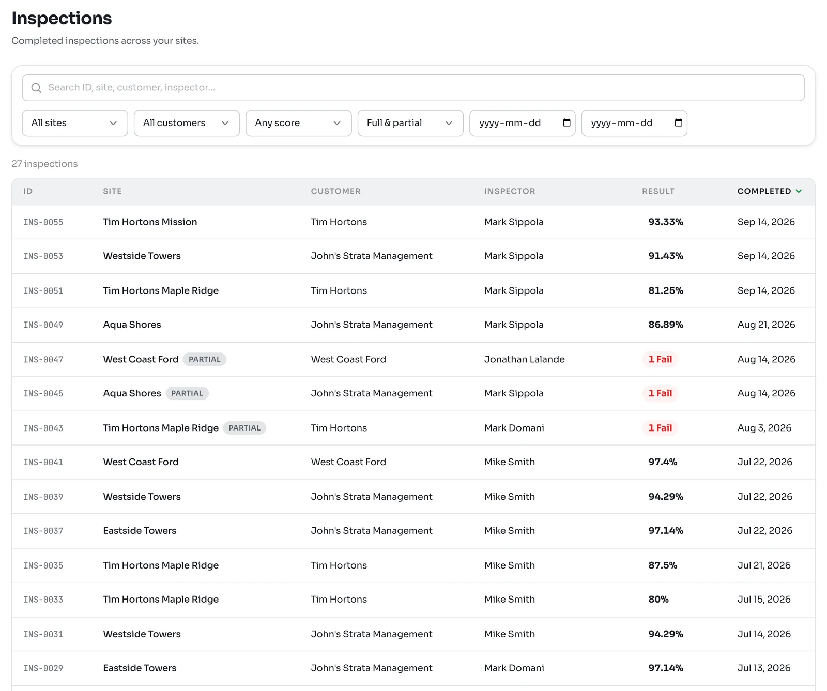The image size is (827, 691).
Task: Open inspection INS-0033
Action: coord(413,600)
